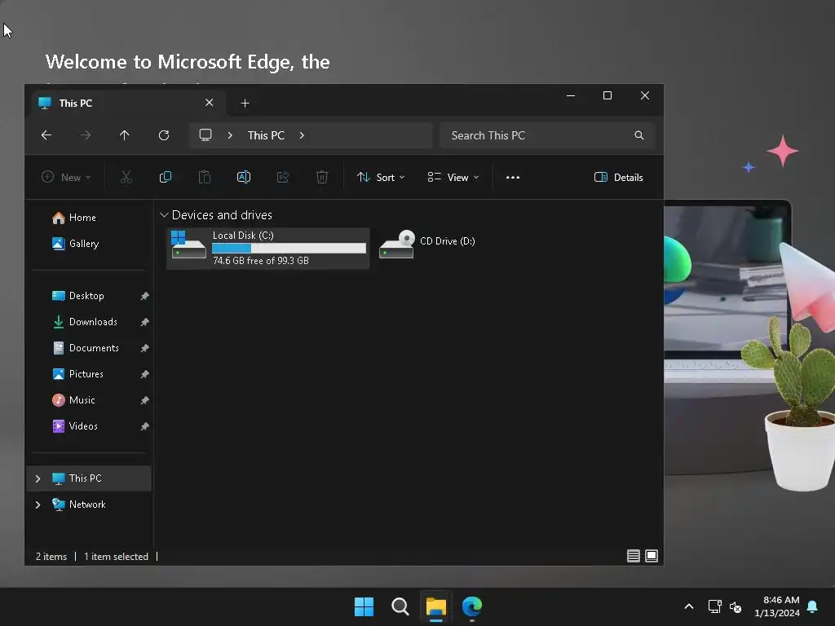Open the Documents folder in the sidebar
This screenshot has height=626, width=835.
click(x=90, y=348)
